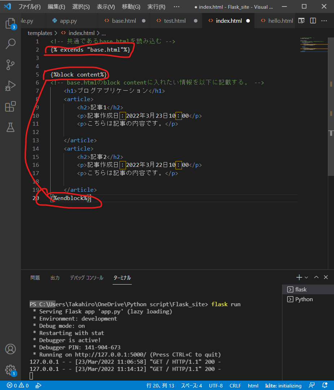Switch to the hello.html tab

[280, 21]
